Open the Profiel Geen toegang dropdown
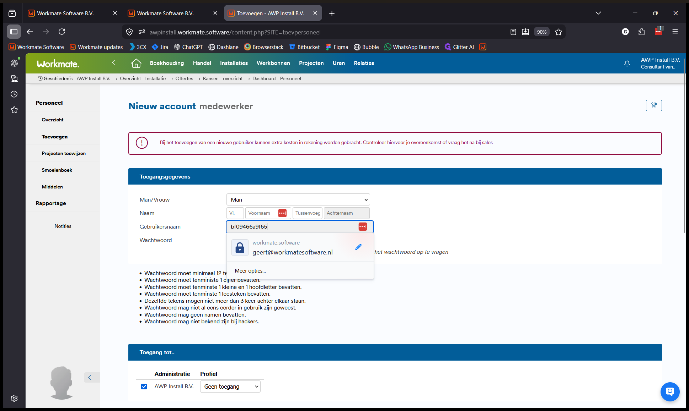The height and width of the screenshot is (411, 689). click(x=230, y=387)
